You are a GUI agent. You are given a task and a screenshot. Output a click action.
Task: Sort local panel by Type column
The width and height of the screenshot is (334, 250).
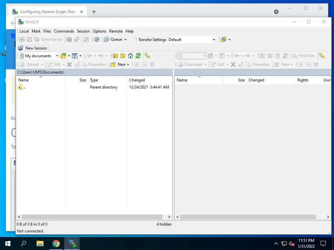(107, 80)
